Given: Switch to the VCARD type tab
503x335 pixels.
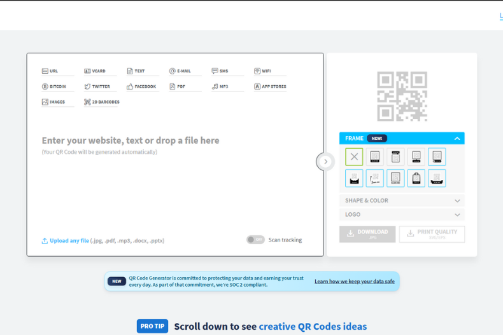Looking at the screenshot, I should coord(95,71).
